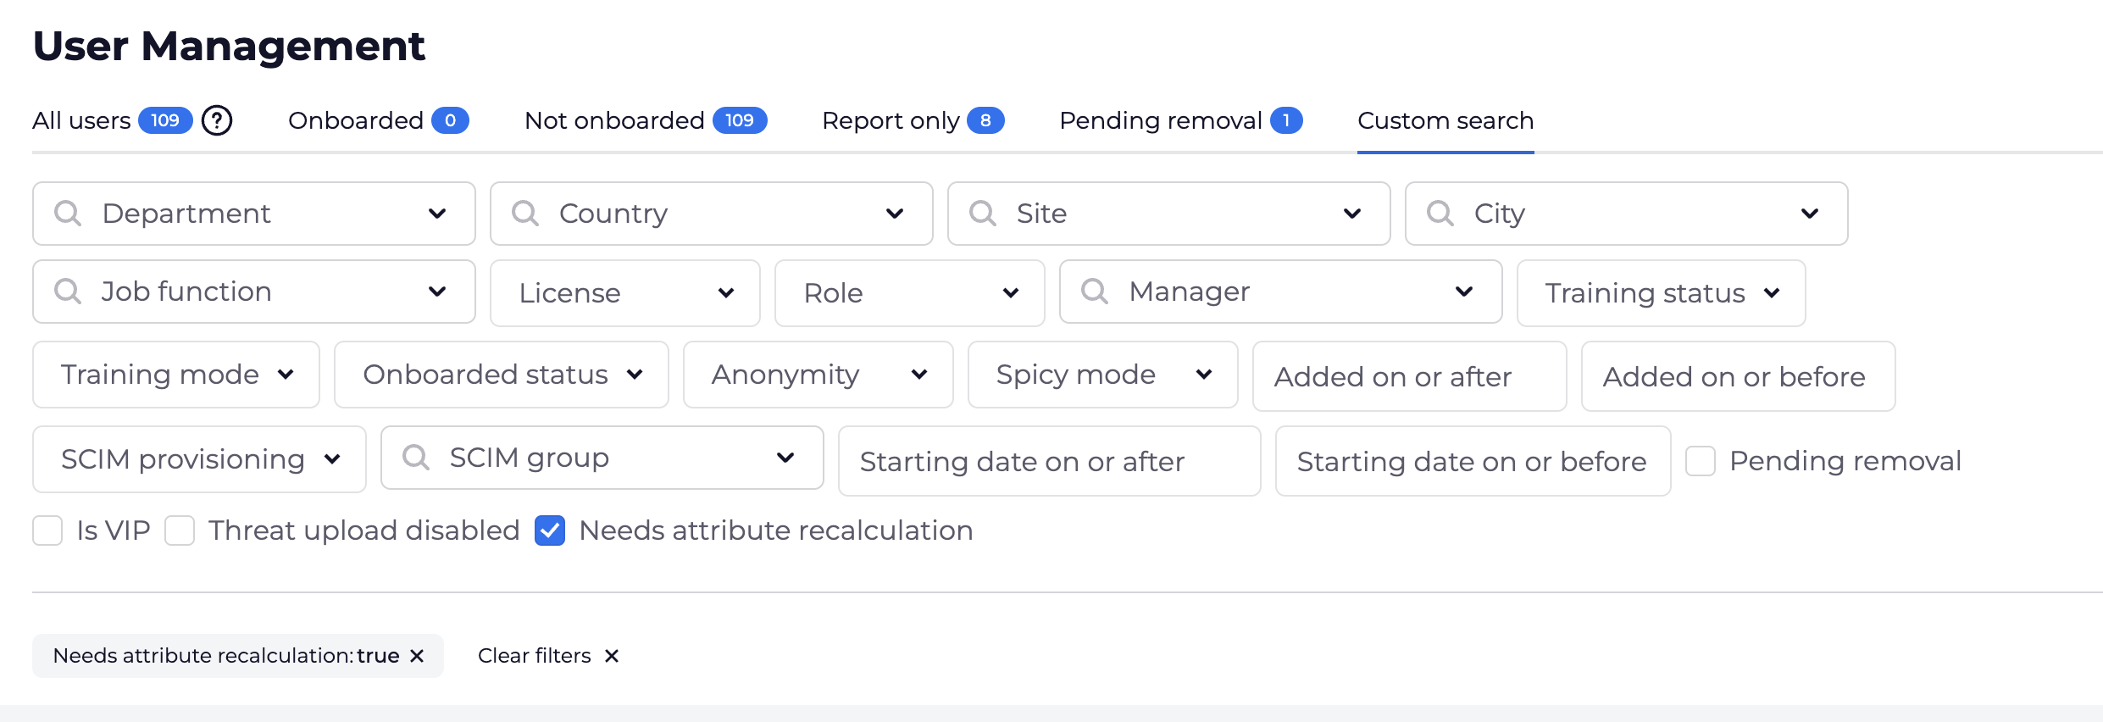
Task: Click the magnifier icon in City field
Action: (1440, 214)
